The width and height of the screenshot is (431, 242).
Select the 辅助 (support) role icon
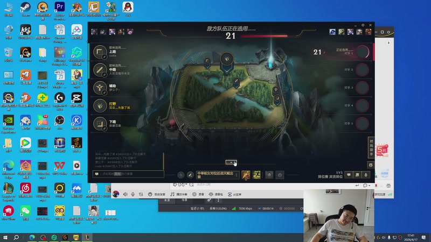tap(100, 88)
